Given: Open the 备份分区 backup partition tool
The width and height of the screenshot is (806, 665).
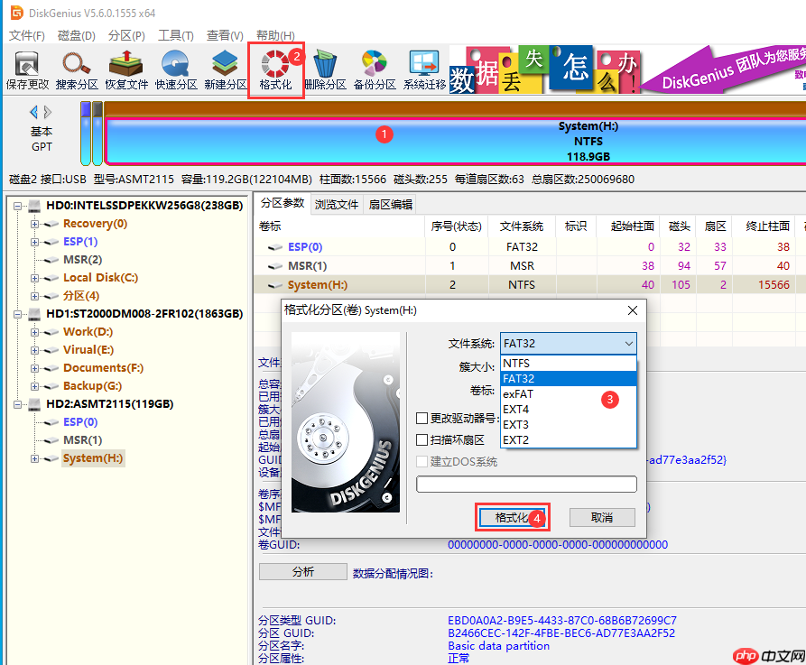Looking at the screenshot, I should [375, 69].
